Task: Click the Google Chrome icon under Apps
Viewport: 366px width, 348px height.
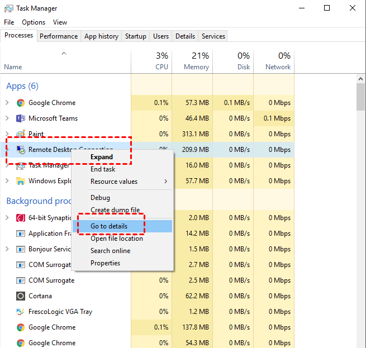Action: click(21, 103)
